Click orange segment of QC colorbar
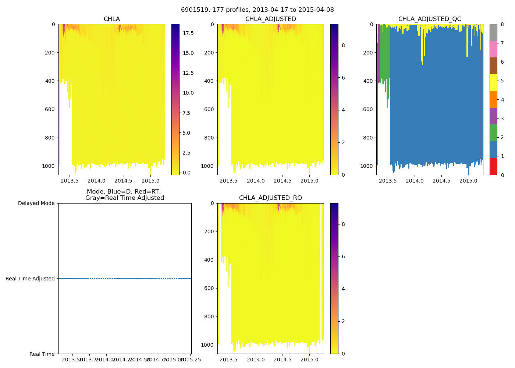Image resolution: width=515 pixels, height=368 pixels. [493, 99]
